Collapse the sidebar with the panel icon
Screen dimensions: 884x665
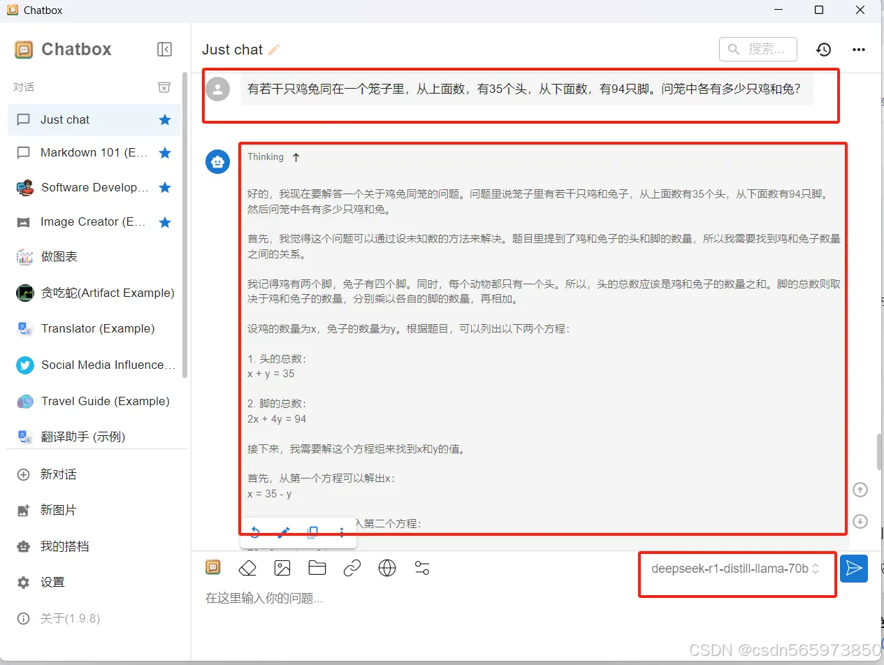pyautogui.click(x=165, y=49)
